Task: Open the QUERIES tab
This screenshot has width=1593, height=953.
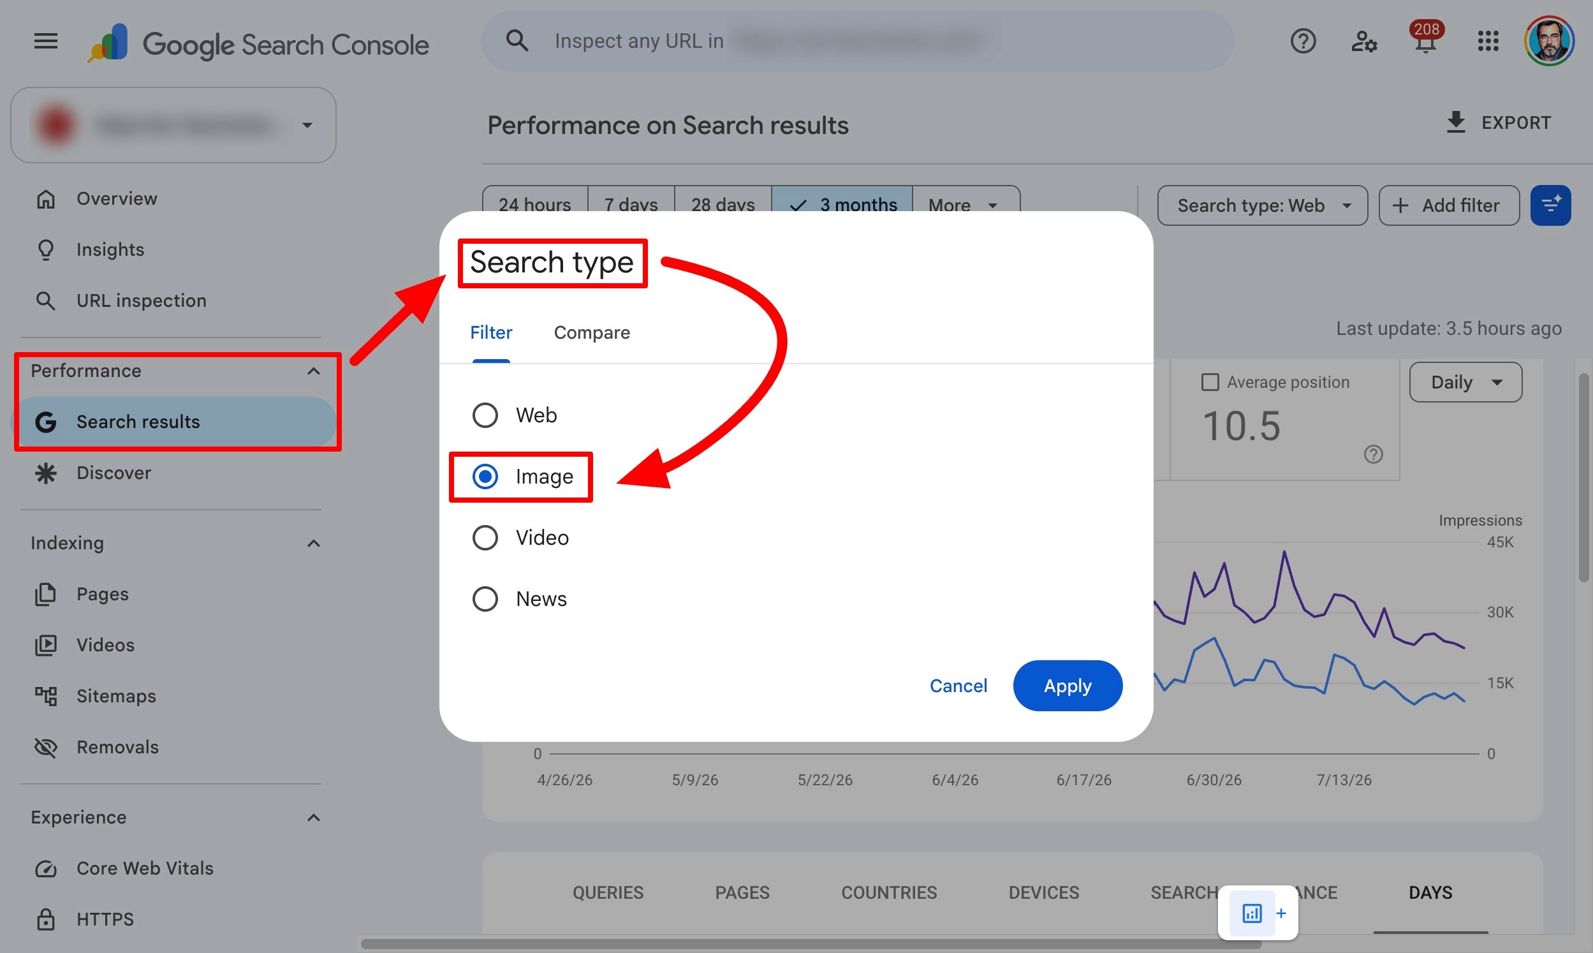Action: click(608, 892)
